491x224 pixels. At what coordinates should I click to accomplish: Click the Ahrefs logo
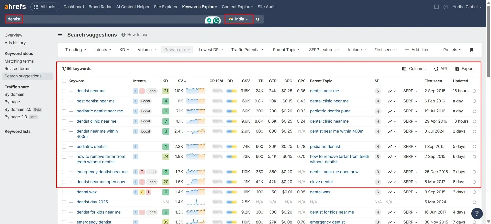click(x=15, y=7)
